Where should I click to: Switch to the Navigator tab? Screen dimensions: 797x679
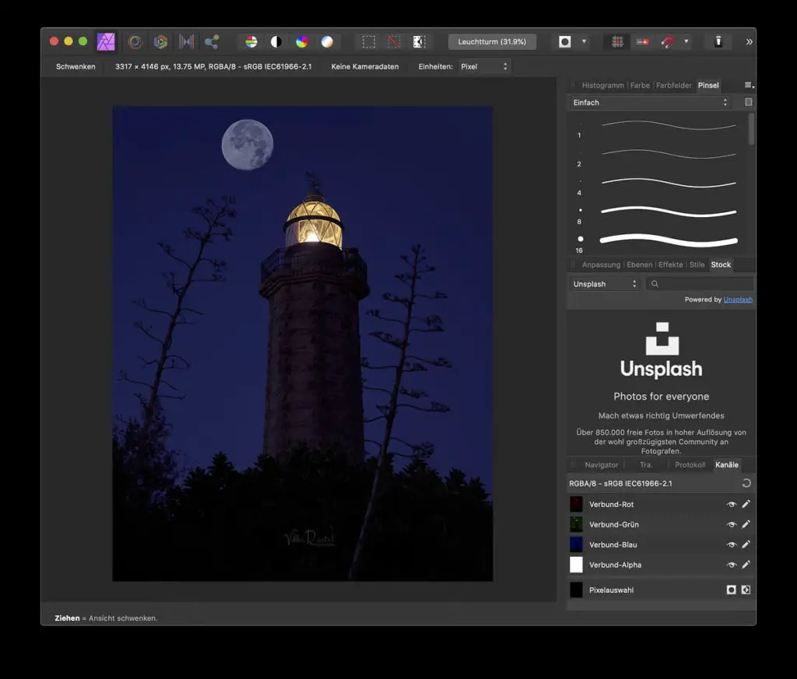coord(602,464)
